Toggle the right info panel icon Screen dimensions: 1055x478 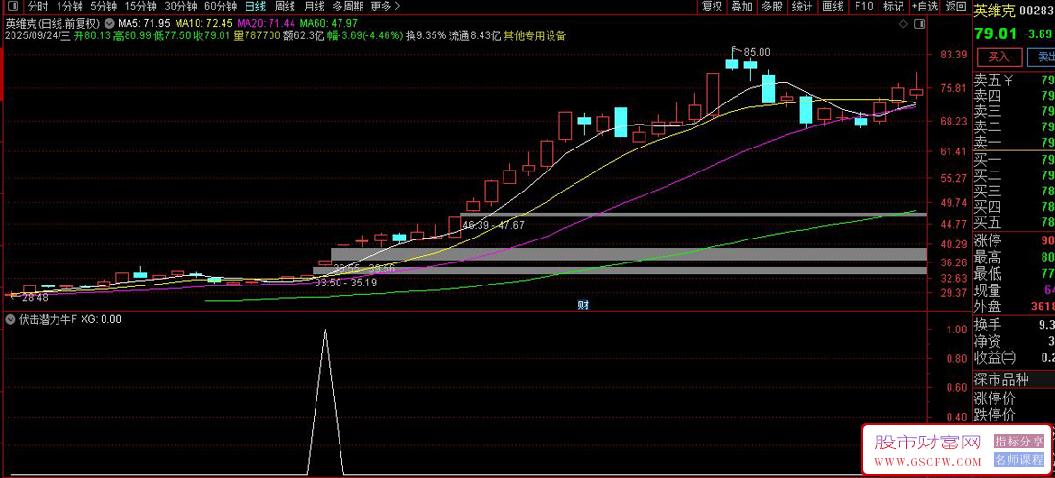[918, 24]
